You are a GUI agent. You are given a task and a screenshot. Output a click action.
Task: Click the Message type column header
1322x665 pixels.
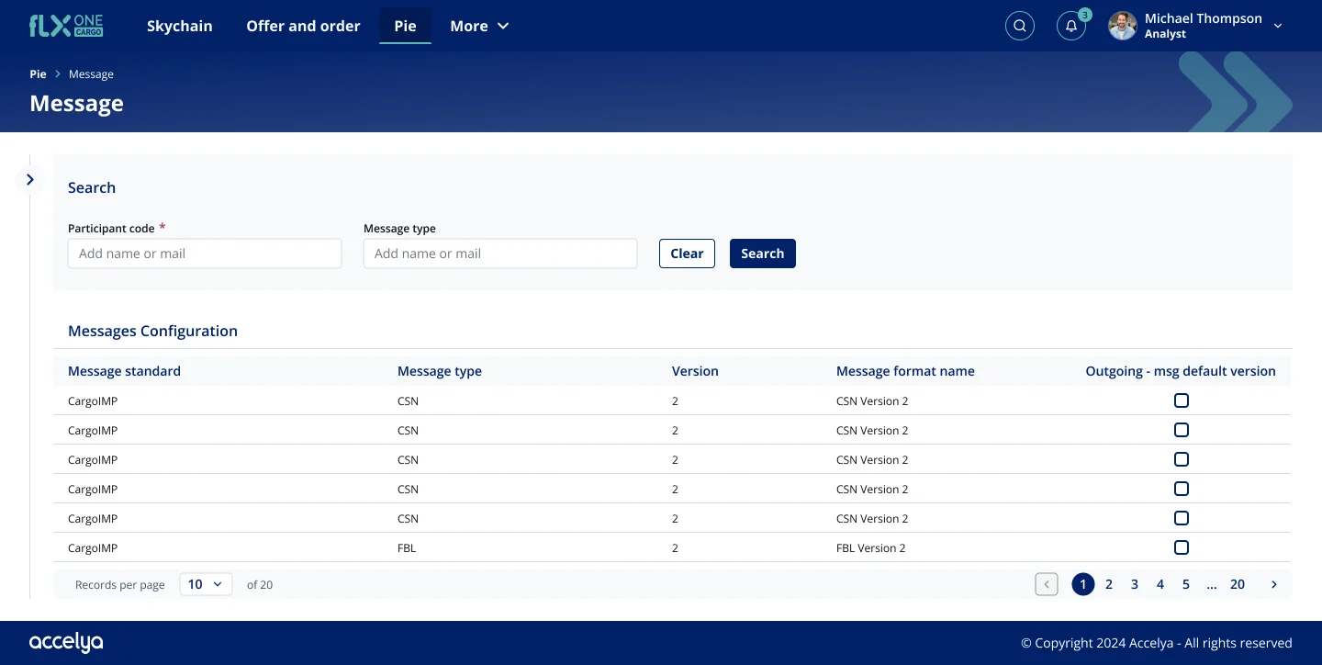point(440,371)
